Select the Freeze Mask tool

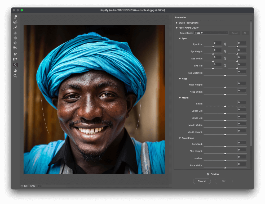coord(15,54)
